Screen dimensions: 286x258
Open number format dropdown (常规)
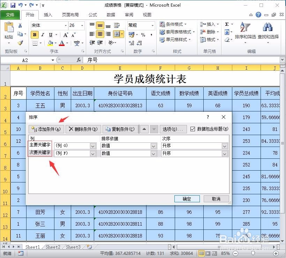153,25
